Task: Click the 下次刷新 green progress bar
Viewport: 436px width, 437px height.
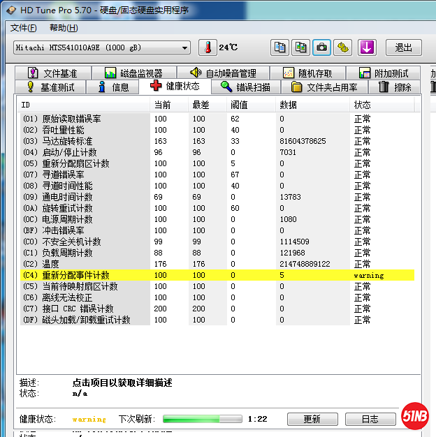Action: [x=202, y=419]
